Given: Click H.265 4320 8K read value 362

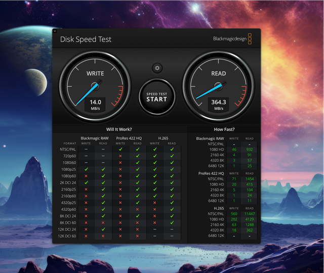Looking at the screenshot, I should coord(250,230).
